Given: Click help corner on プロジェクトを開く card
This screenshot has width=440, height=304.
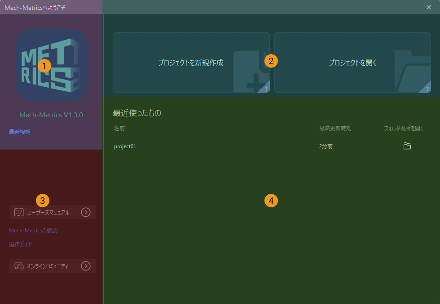Looking at the screenshot, I should click(x=427, y=88).
